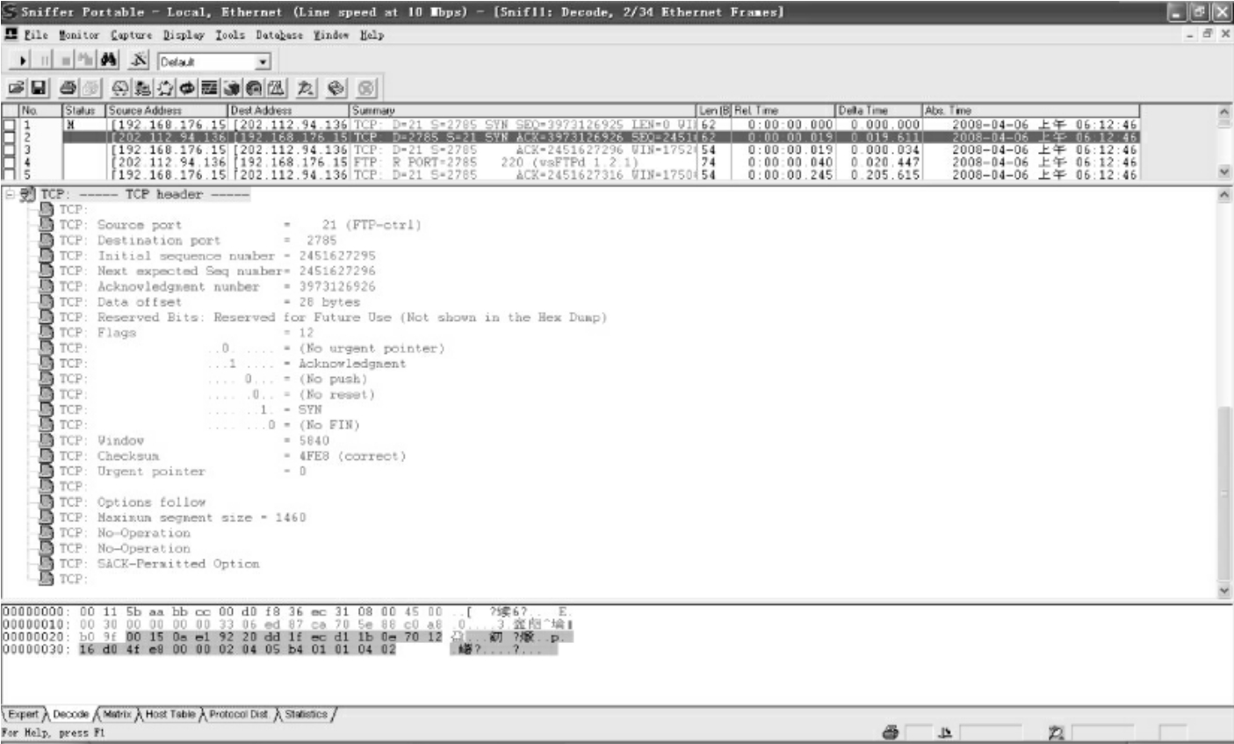Open the Capture menu
This screenshot has height=744, width=1234.
[132, 35]
